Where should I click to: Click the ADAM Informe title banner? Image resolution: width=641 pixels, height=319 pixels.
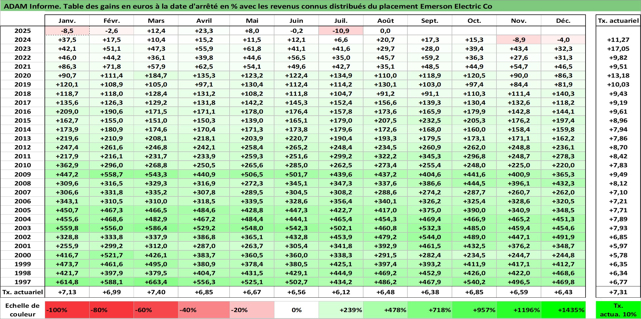pos(320,6)
